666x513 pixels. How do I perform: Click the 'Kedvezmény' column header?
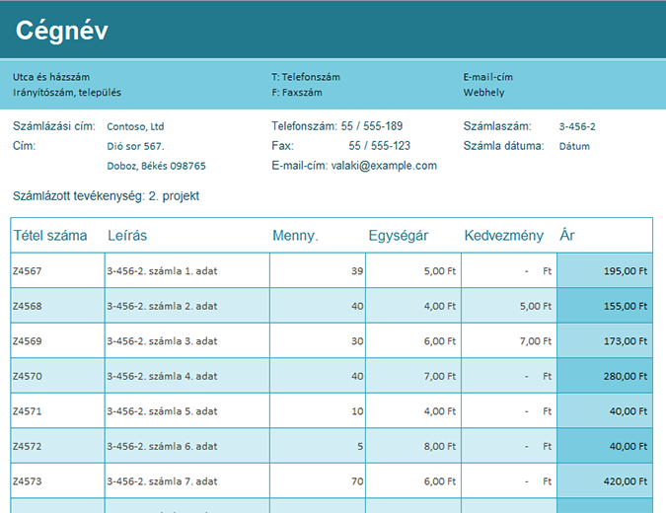pos(504,235)
